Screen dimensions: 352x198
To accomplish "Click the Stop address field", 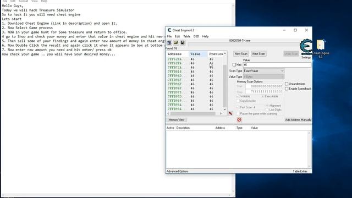I will (264, 92).
